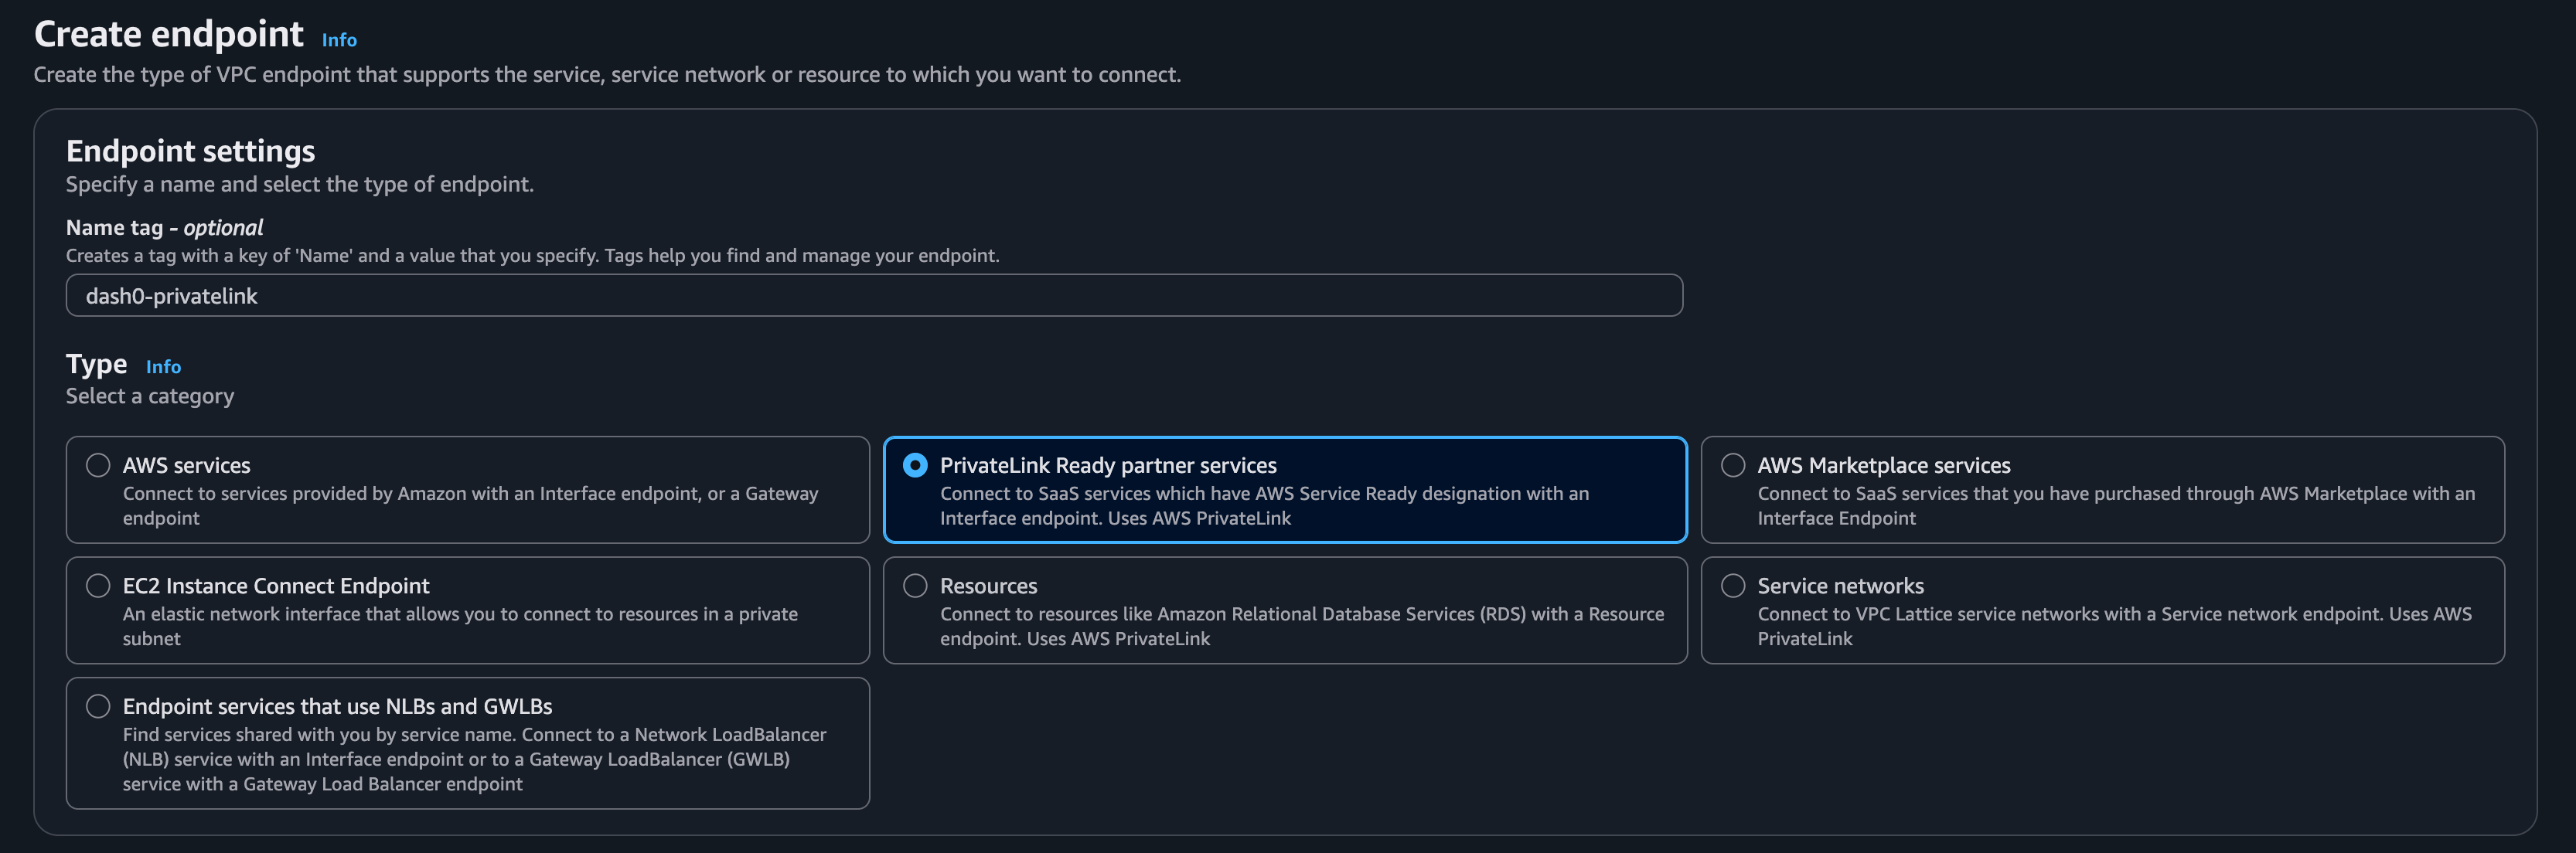Click the EC2 Instance Connect Endpoint card

[467, 610]
